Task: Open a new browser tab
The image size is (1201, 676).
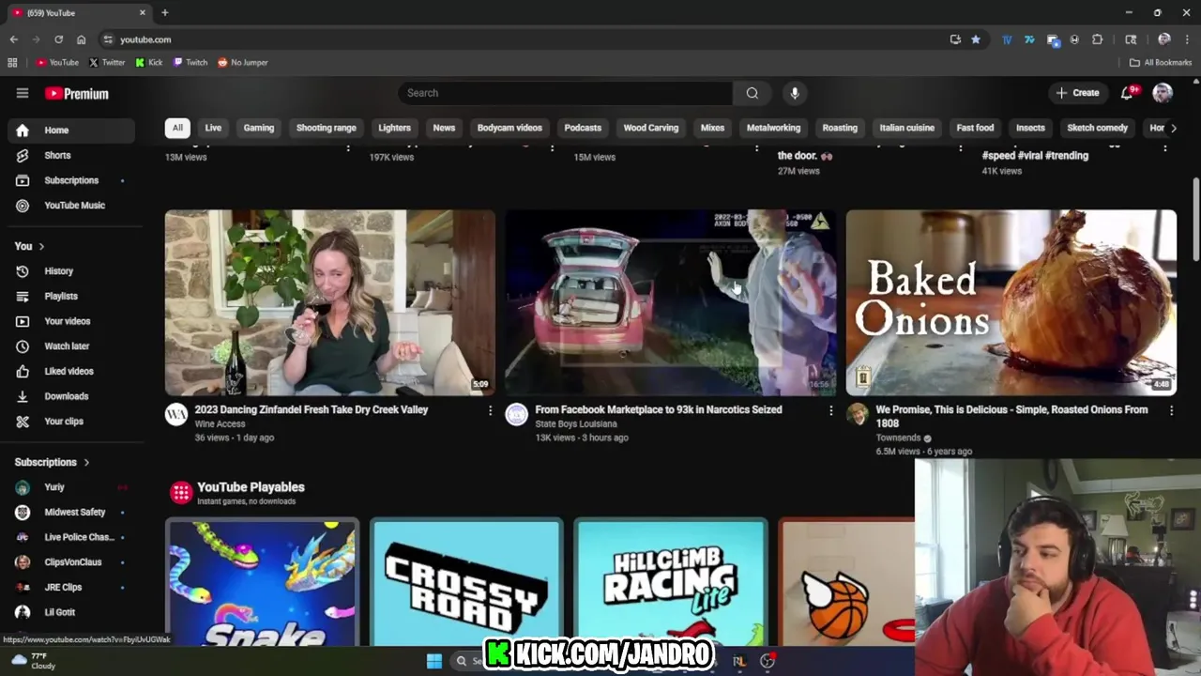Action: [x=165, y=13]
